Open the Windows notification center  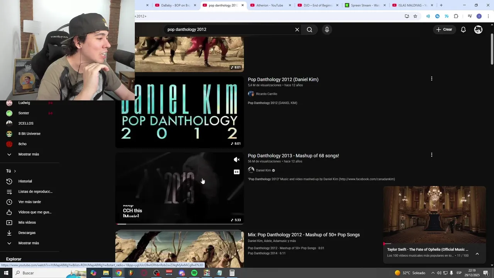[x=486, y=273]
